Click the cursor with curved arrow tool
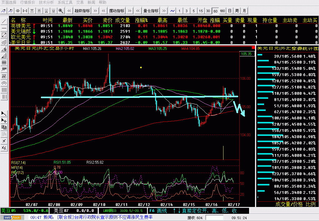This screenshot has height=221, width=319. [x=4, y=113]
